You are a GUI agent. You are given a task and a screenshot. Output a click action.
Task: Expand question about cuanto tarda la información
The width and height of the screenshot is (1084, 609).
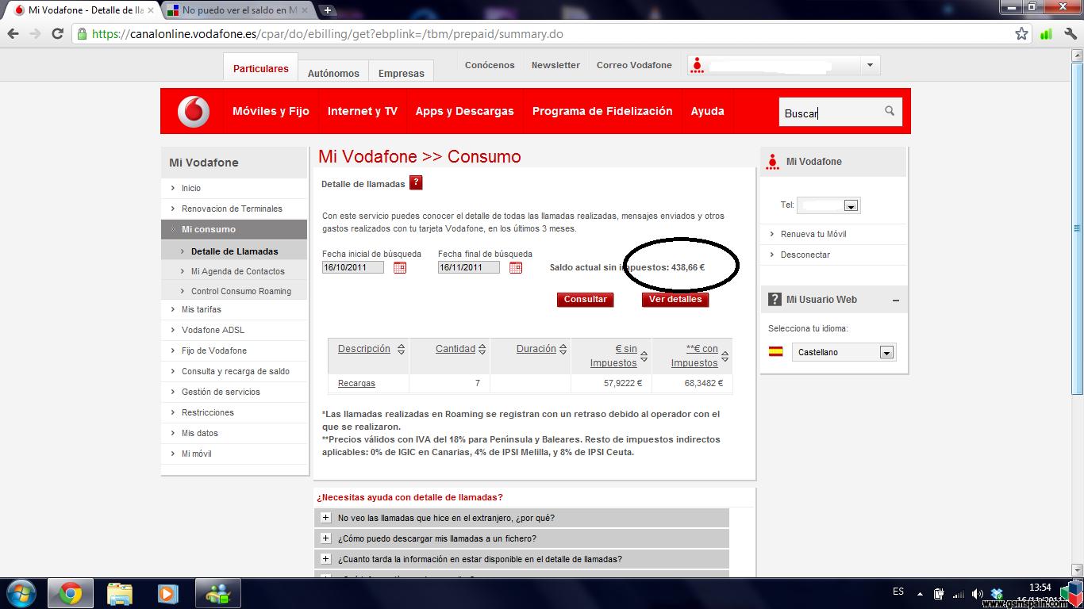click(325, 558)
